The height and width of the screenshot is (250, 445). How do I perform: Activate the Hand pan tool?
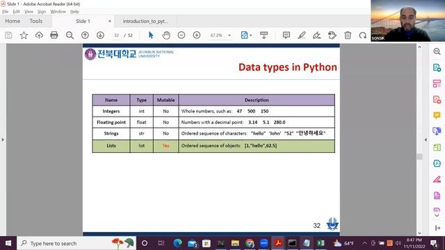166,35
